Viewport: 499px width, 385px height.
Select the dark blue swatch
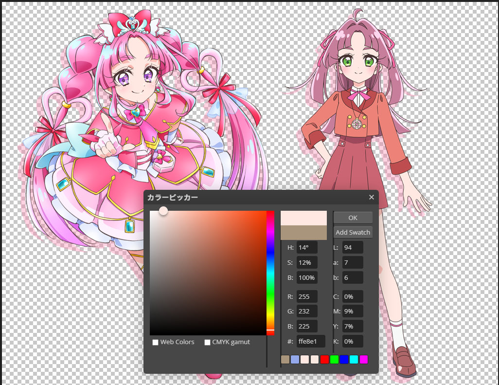(x=344, y=360)
